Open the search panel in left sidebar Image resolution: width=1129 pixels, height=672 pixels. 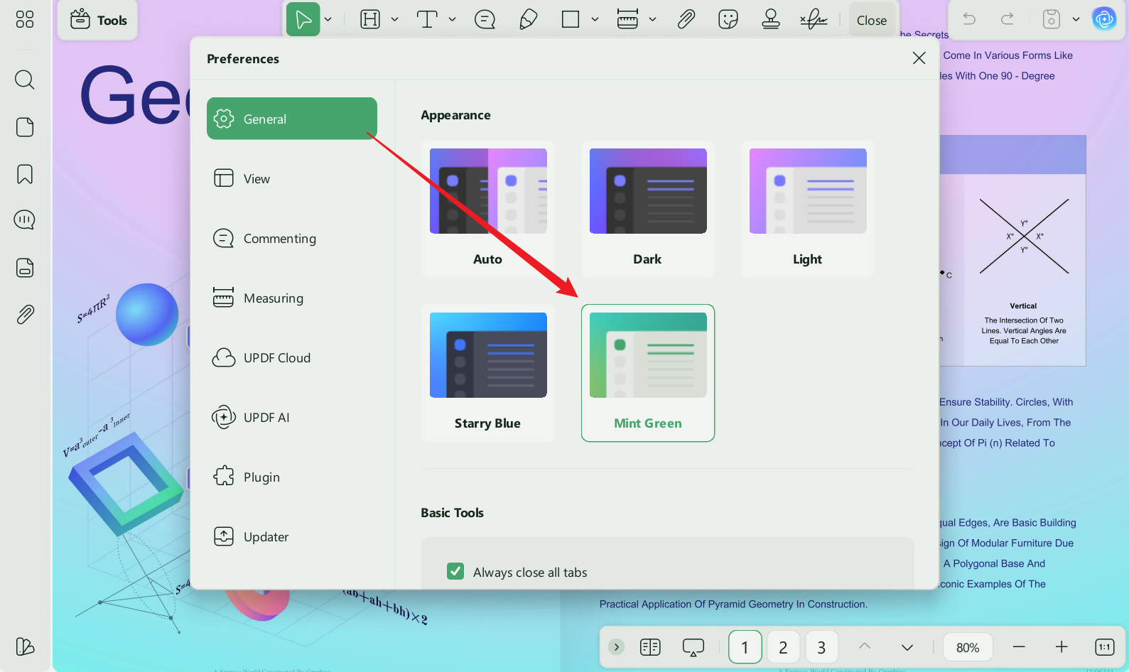(x=25, y=80)
